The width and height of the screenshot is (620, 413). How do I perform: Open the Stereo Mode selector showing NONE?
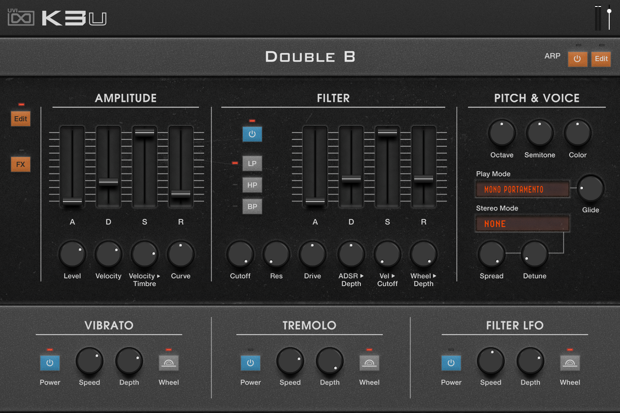522,223
